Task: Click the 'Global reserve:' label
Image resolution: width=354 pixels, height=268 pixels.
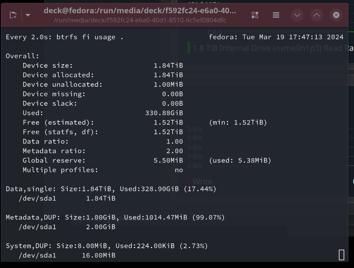Action: [x=54, y=160]
